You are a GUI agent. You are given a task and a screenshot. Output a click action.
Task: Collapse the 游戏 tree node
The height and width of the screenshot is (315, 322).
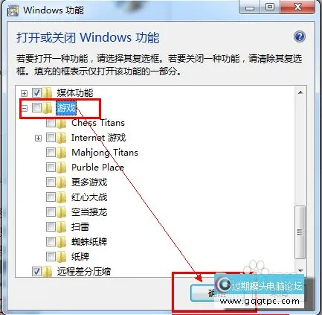[x=24, y=108]
